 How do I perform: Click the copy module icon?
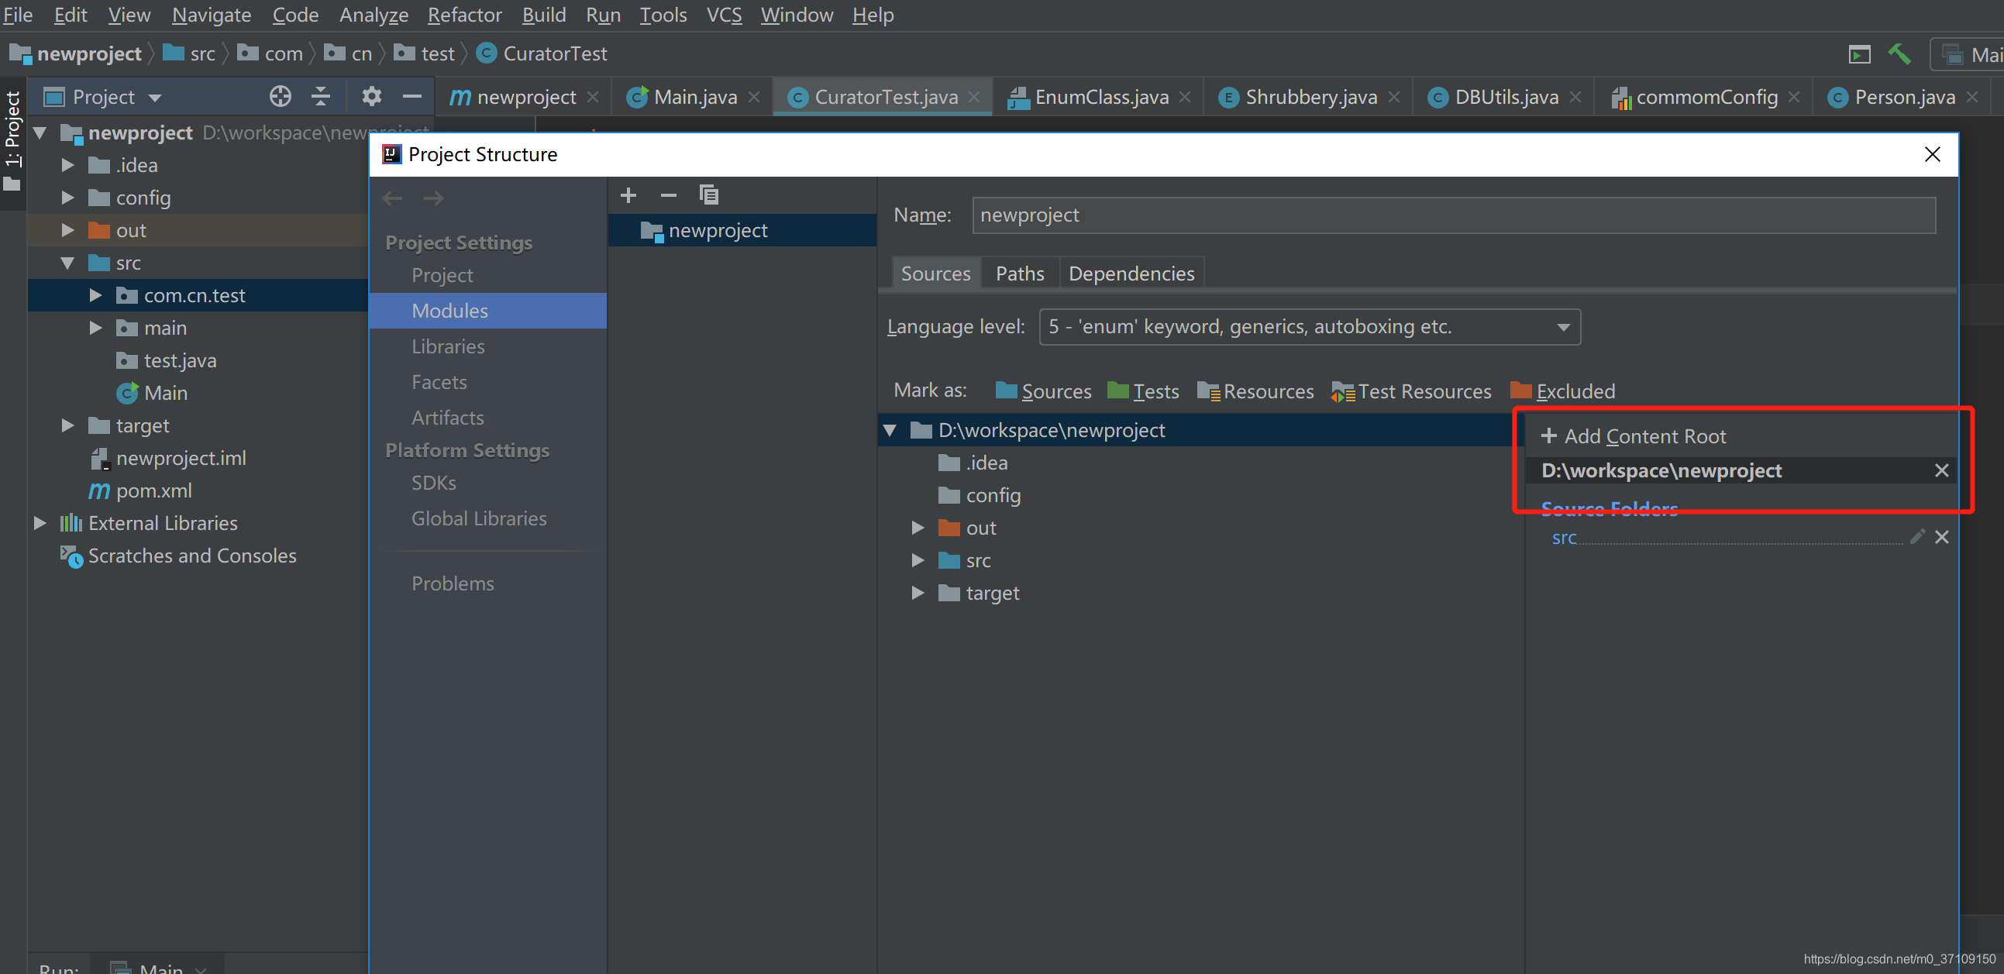(x=709, y=194)
